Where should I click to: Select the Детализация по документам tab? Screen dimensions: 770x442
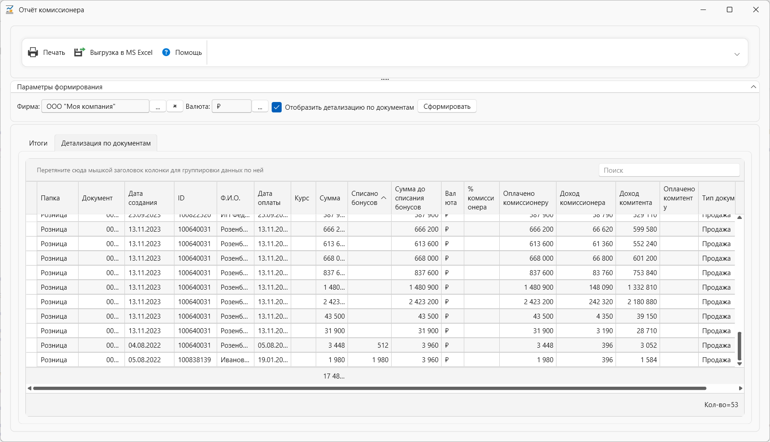106,143
